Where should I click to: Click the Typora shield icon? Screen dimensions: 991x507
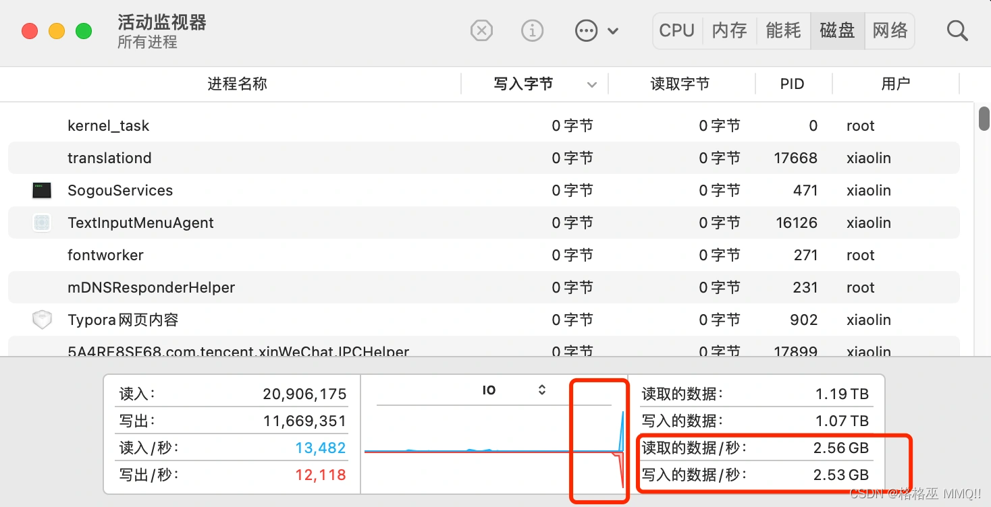pyautogui.click(x=42, y=320)
